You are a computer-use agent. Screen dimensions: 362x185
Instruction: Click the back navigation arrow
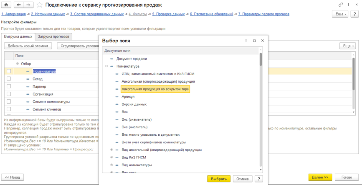(x=19, y=5)
